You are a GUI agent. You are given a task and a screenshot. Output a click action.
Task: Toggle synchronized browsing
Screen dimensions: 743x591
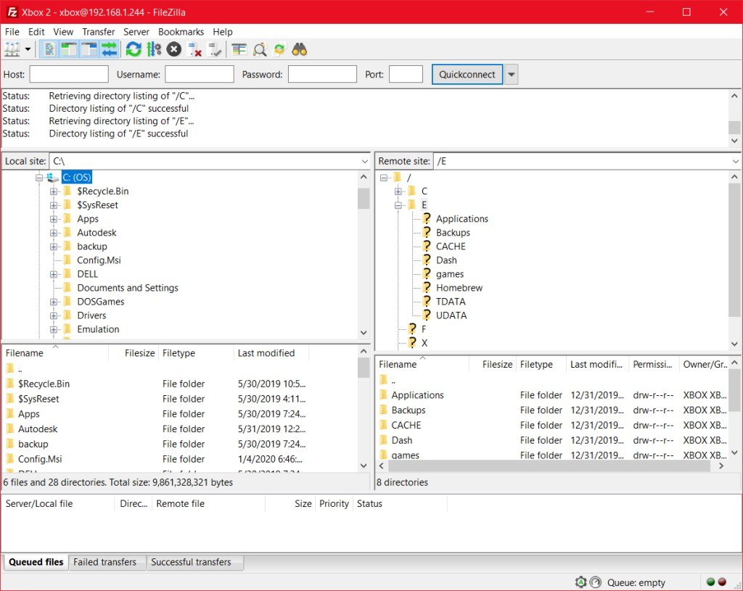pos(279,49)
